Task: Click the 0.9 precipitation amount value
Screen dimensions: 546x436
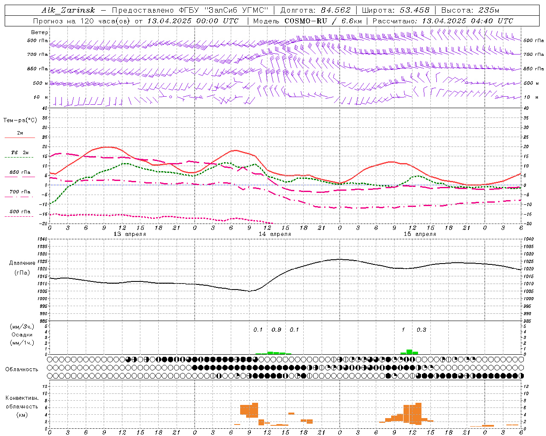Action: click(276, 330)
